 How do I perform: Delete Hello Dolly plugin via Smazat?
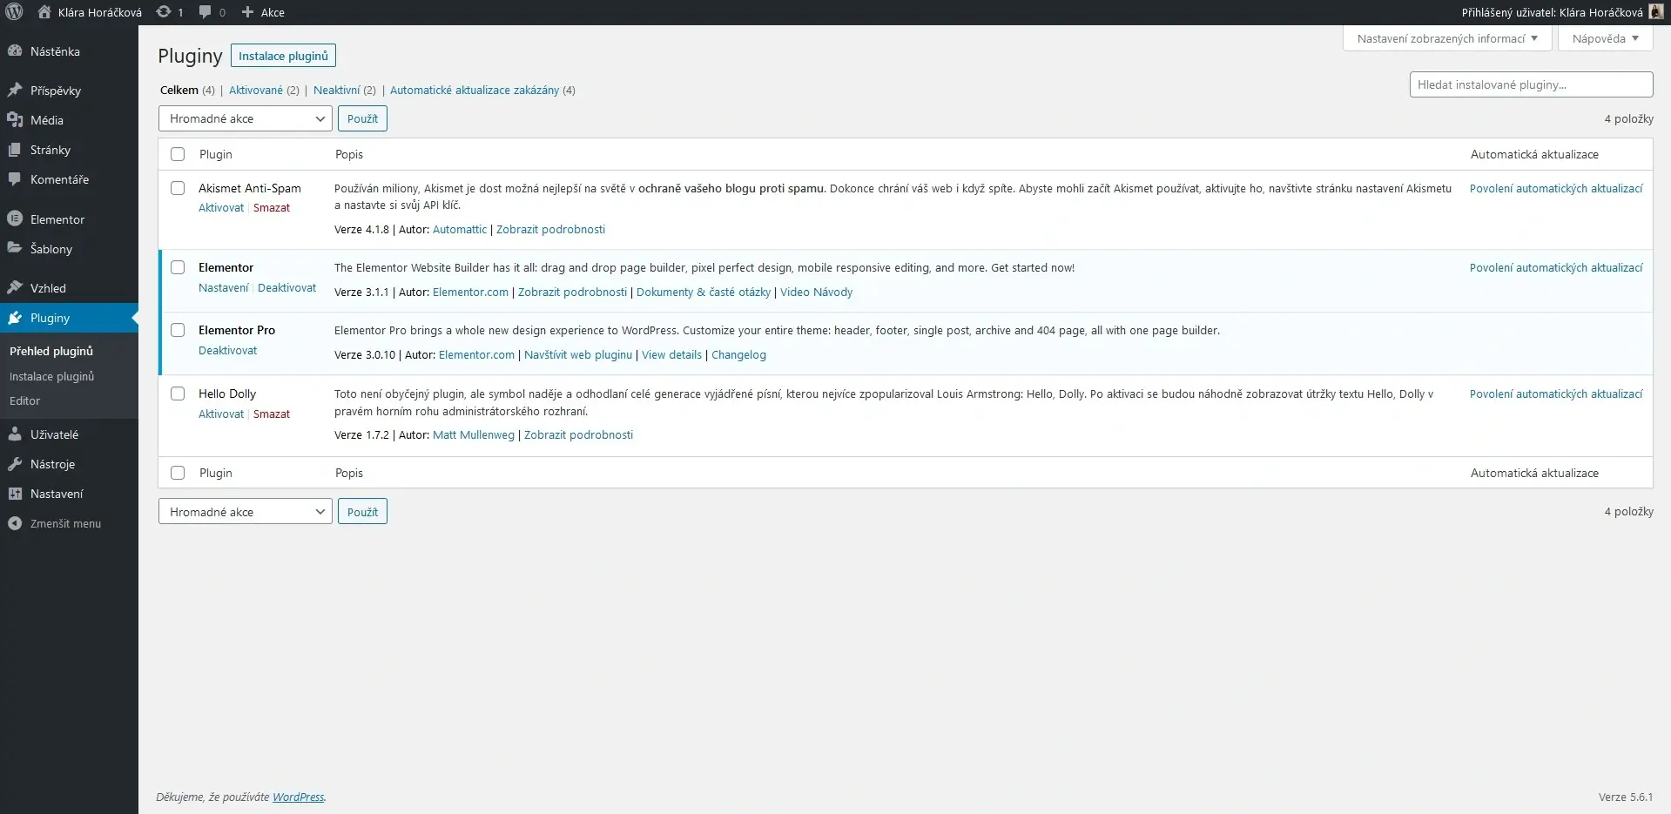pyautogui.click(x=272, y=414)
